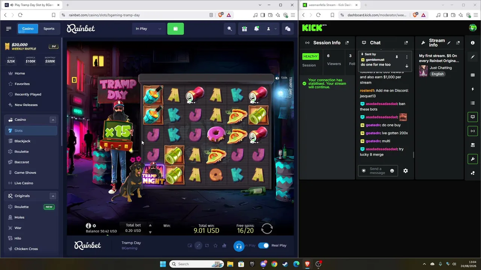Unpin the pinned chat message
Viewport: 481px width, 270px height.
tap(396, 57)
